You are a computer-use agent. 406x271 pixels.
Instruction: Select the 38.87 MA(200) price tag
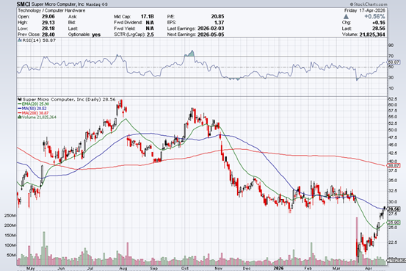(x=394, y=165)
